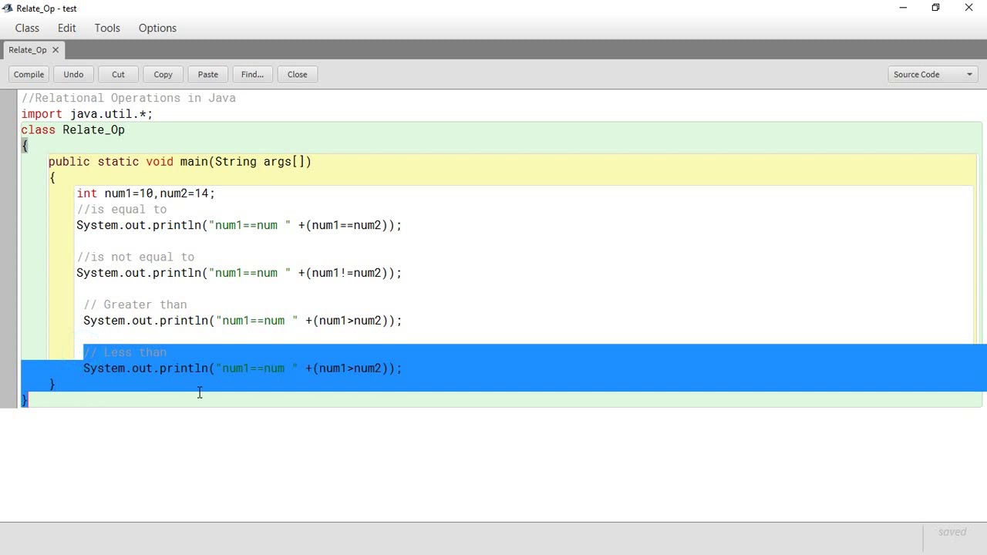Screen dimensions: 987x555
Task: Click the "//is not equal to" comment
Action: coord(135,257)
